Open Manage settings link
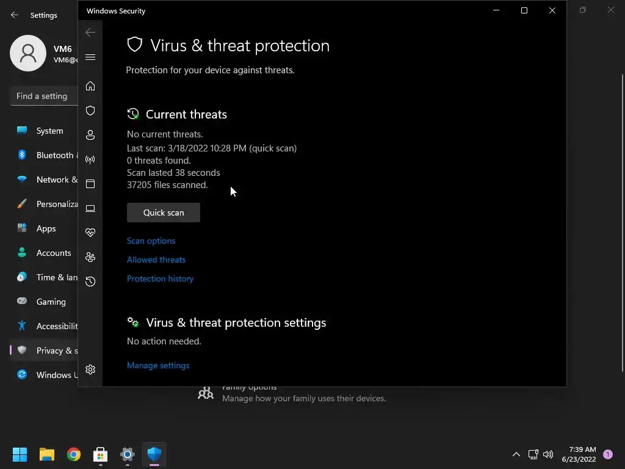 tap(158, 365)
